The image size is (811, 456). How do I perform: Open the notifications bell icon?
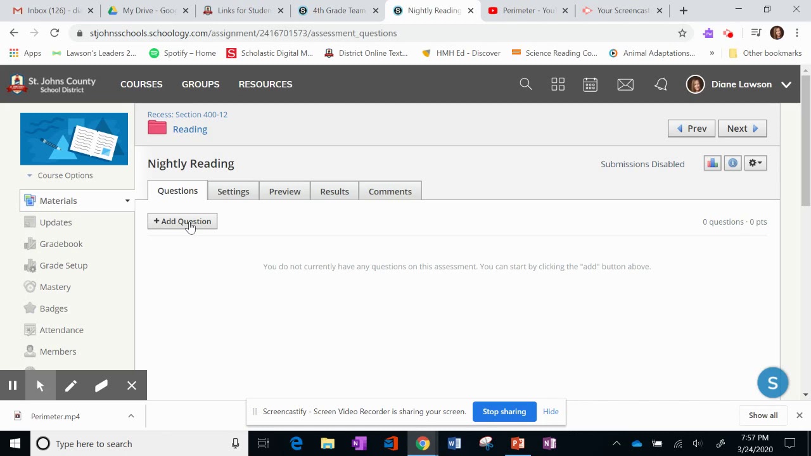pyautogui.click(x=661, y=84)
